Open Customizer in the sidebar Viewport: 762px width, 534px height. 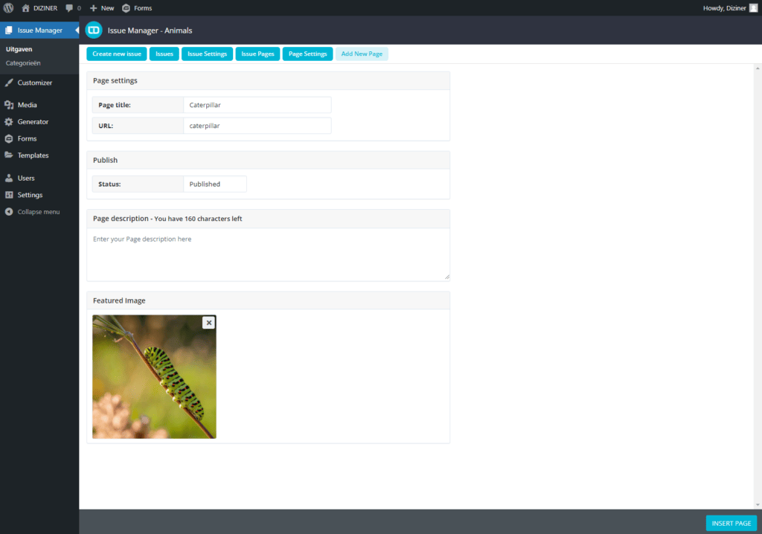(34, 83)
